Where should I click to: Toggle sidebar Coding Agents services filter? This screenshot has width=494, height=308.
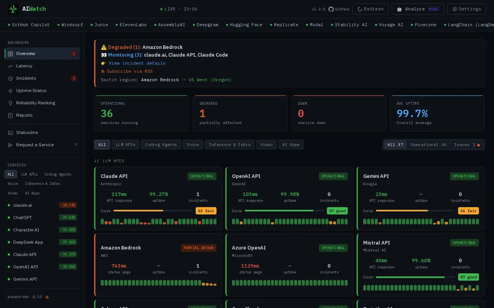pyautogui.click(x=58, y=174)
